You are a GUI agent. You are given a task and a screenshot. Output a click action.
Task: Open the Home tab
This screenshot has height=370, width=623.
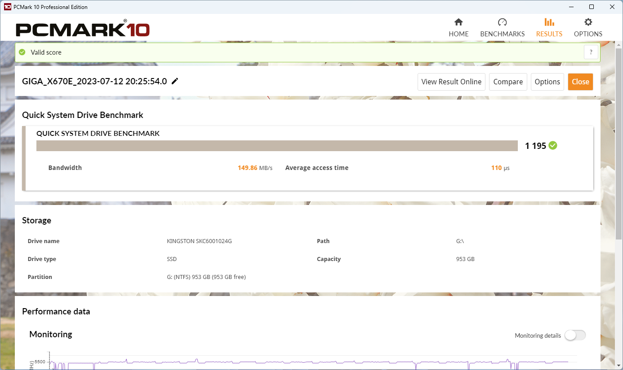click(x=458, y=28)
